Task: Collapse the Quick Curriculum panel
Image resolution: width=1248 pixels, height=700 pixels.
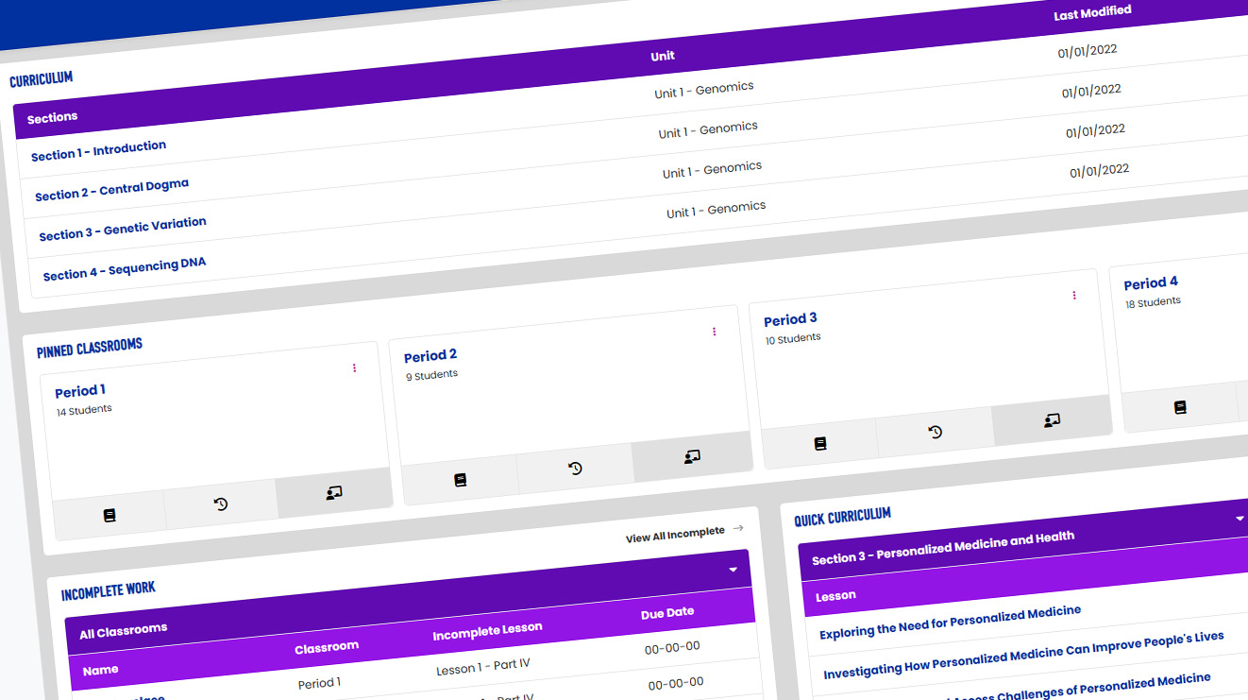Action: coord(1239,519)
